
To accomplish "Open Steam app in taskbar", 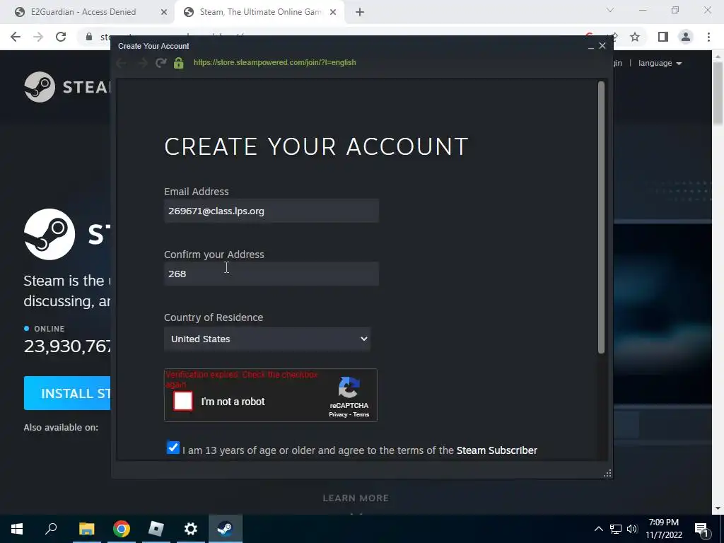I will (226, 529).
